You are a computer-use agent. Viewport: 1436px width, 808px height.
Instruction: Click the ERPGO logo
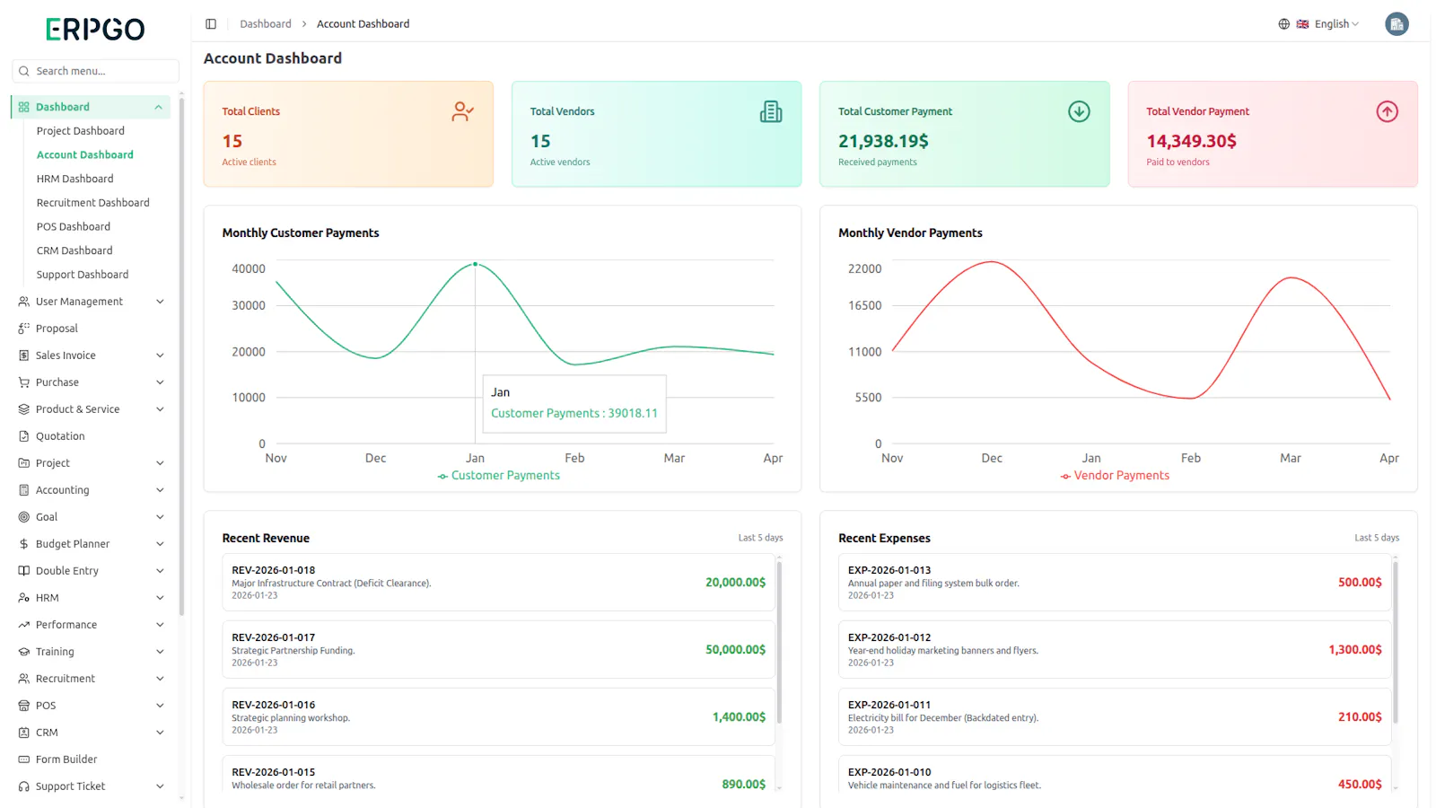coord(95,30)
